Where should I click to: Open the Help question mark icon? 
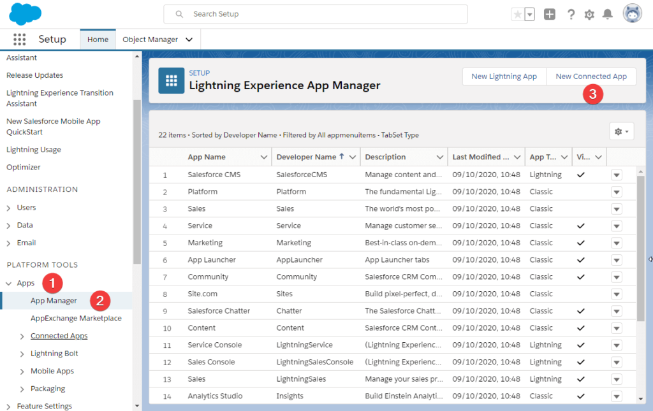point(571,15)
